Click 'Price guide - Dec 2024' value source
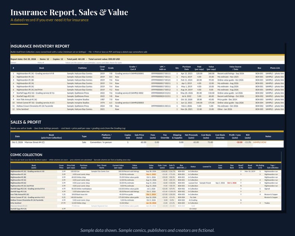 click(227, 99)
